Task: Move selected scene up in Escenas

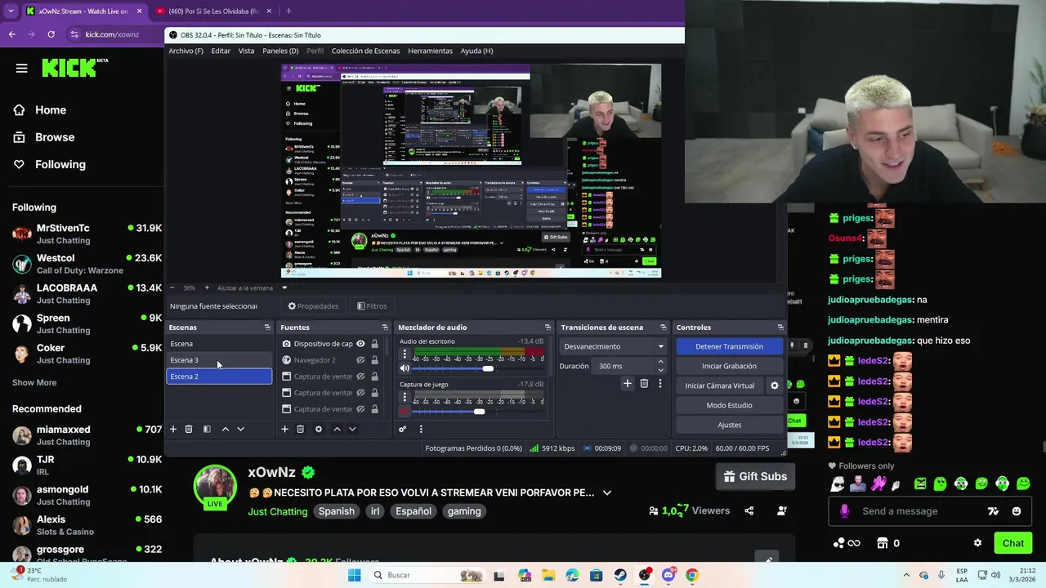Action: click(226, 429)
